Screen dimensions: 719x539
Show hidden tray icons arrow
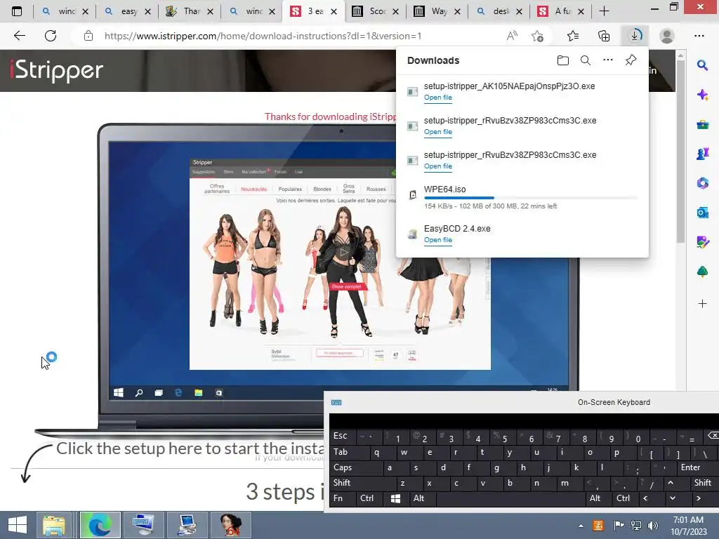point(581,526)
